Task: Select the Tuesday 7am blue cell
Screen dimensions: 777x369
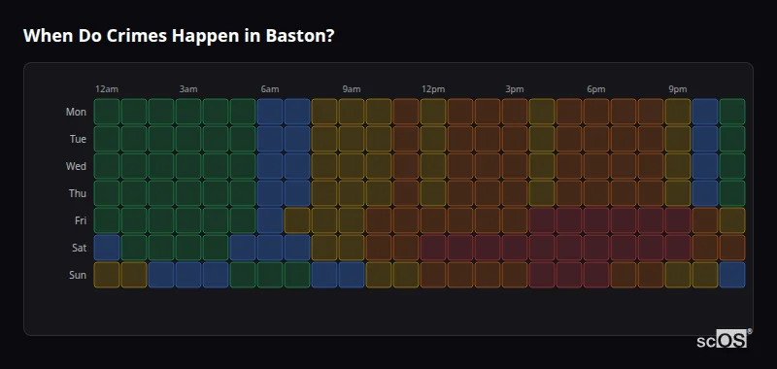Action: [297, 139]
